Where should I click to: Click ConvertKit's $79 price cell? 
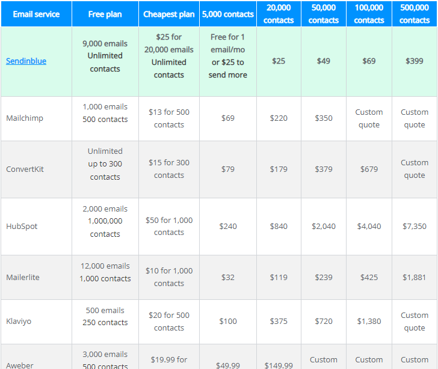[228, 169]
